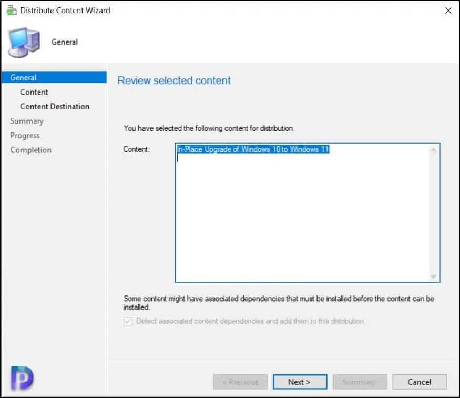
Task: Cancel the Distribute Content Wizard
Action: 419,382
